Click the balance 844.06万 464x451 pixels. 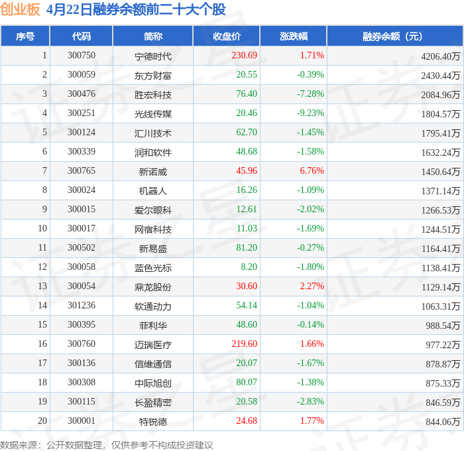443,422
